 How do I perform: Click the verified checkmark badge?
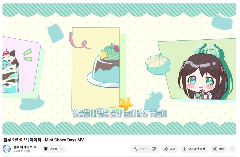(x=35, y=147)
